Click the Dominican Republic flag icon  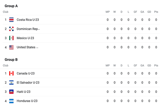click(x=11, y=29)
